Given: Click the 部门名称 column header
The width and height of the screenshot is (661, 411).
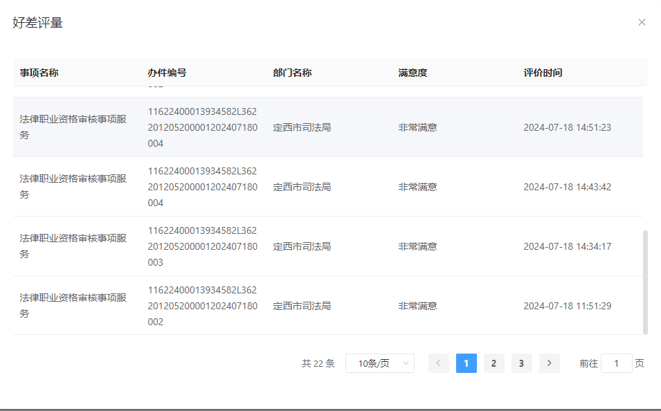Looking at the screenshot, I should tap(291, 72).
